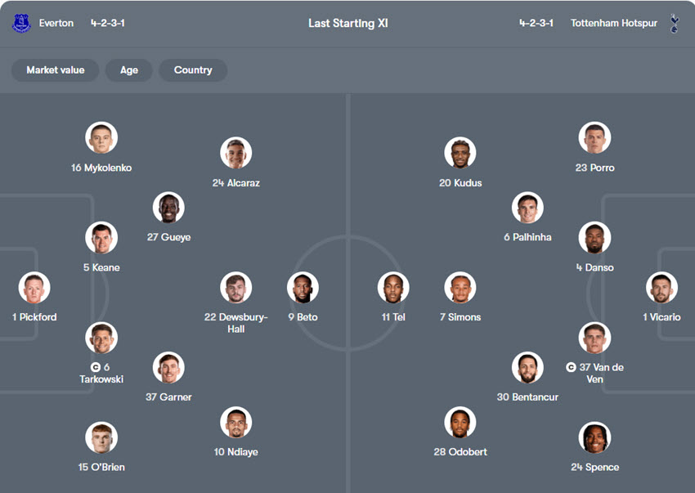The width and height of the screenshot is (695, 493).
Task: Click the Mykolenko name label
Action: pyautogui.click(x=101, y=168)
